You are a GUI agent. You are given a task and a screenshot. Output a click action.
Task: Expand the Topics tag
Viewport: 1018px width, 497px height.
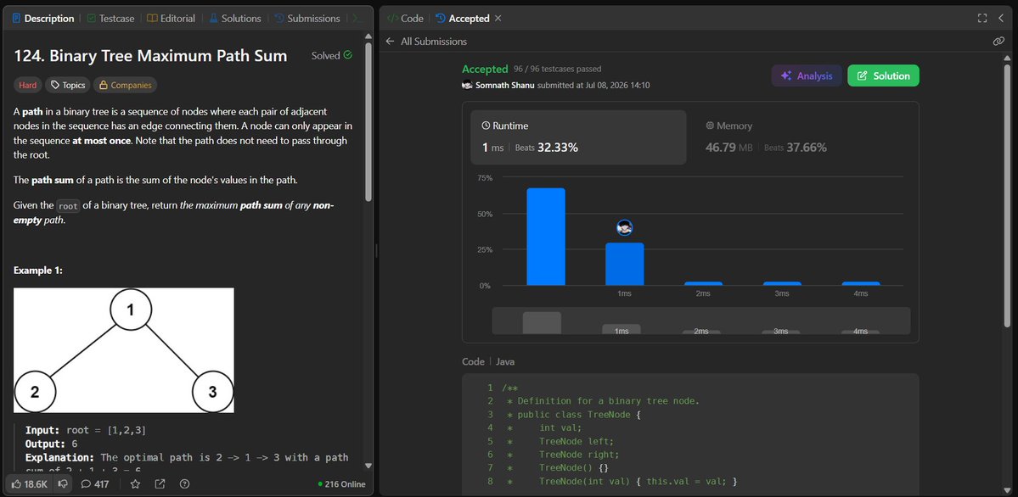(68, 85)
